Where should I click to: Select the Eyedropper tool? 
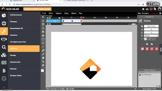pos(43,54)
